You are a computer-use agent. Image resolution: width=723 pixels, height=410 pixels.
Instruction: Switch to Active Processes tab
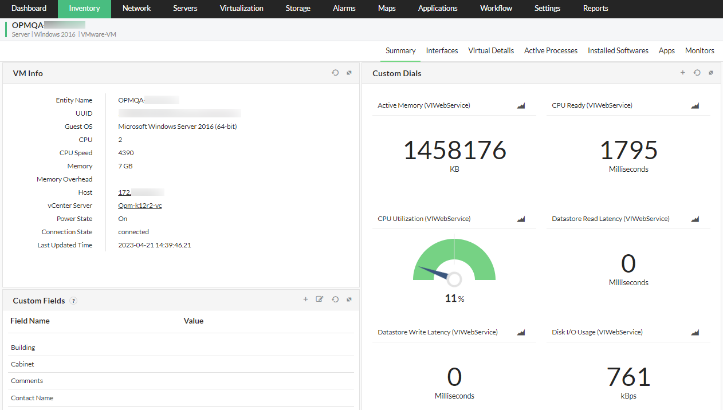click(x=551, y=51)
